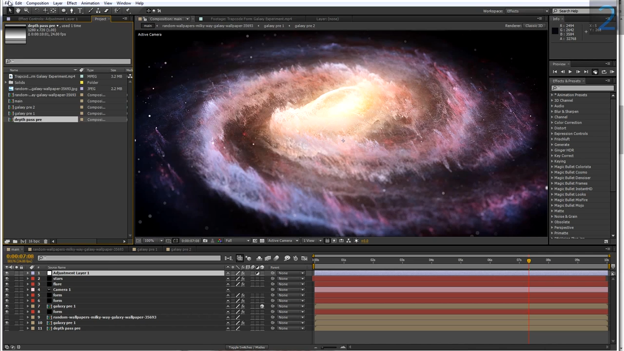Click the Effects & Presets search field
Image resolution: width=624 pixels, height=351 pixels.
pyautogui.click(x=583, y=88)
